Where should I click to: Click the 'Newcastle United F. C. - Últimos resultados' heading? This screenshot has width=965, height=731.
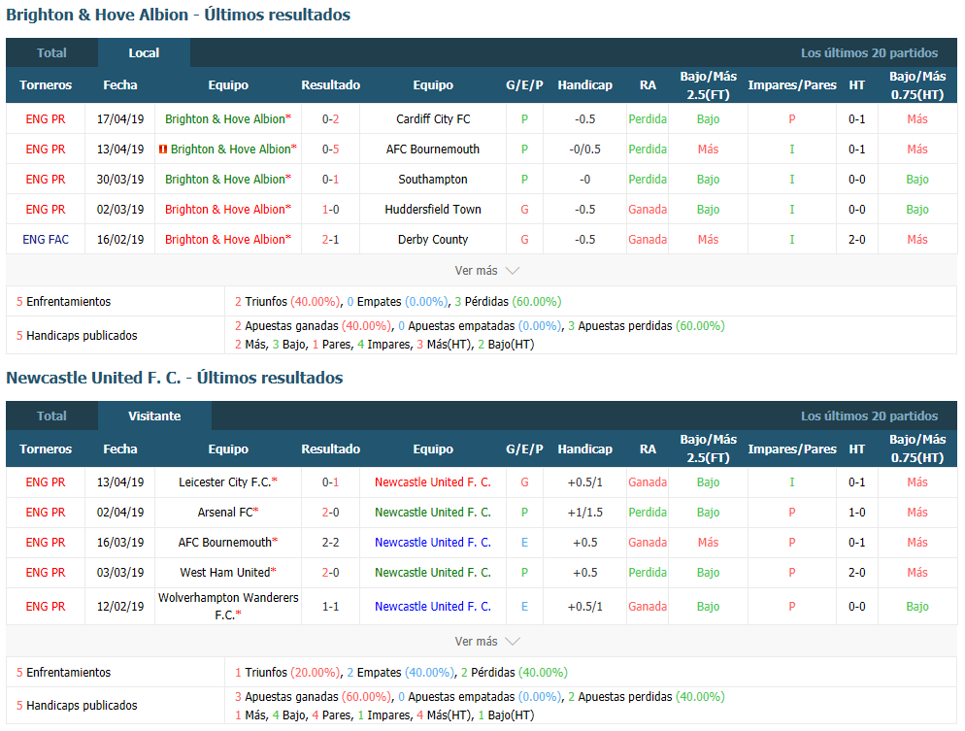[175, 378]
